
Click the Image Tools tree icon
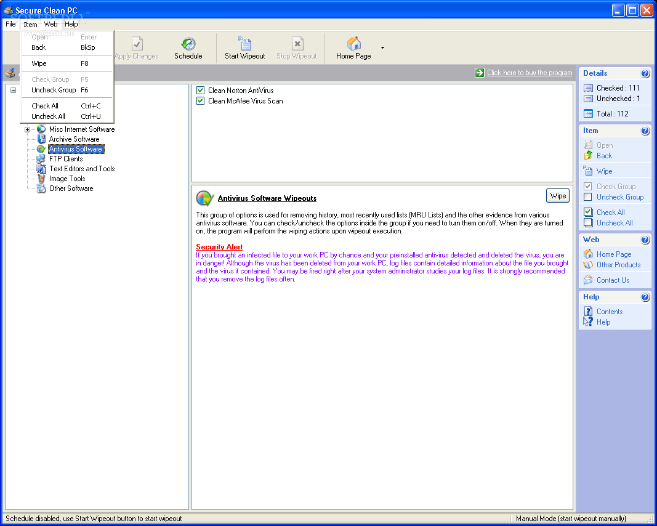[41, 179]
